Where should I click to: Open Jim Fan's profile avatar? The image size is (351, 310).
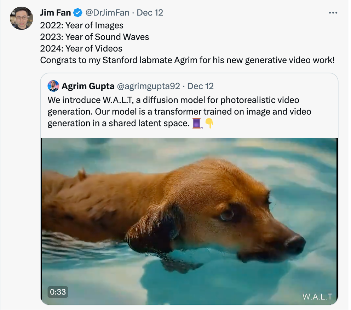coord(22,18)
